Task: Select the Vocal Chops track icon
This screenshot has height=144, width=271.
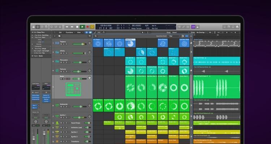Action: pyautogui.click(x=57, y=123)
